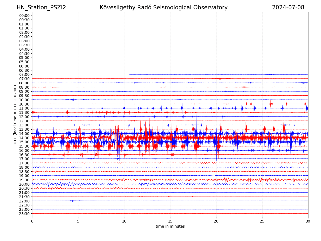This screenshot has width=321, height=241.
Task: Select the 20:00 time row label
Action: [x=24, y=184]
